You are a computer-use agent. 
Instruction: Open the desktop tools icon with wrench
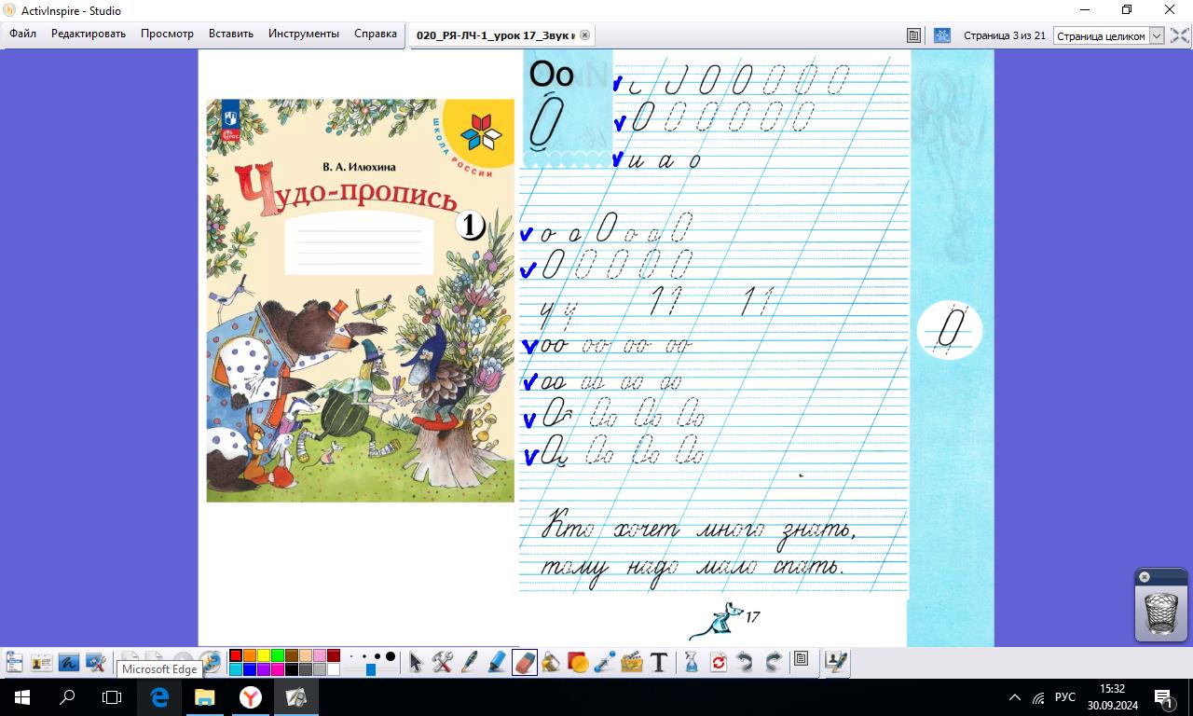click(x=95, y=662)
